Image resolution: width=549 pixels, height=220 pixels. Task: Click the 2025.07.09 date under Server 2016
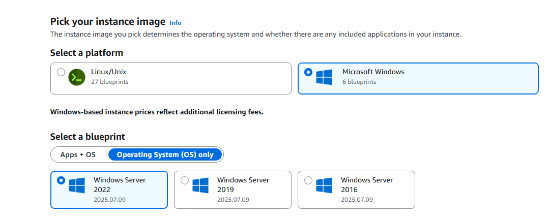pyautogui.click(x=357, y=200)
